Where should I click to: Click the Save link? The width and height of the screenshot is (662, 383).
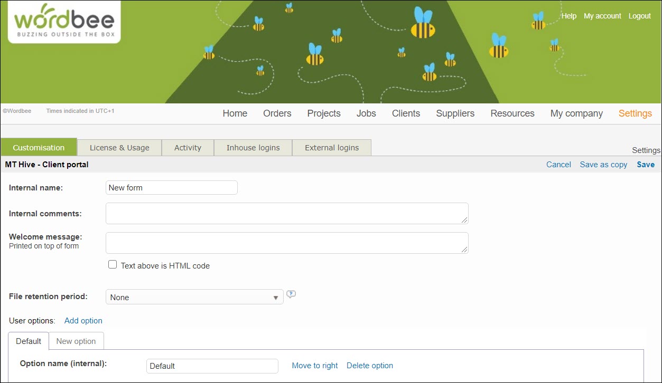point(645,165)
